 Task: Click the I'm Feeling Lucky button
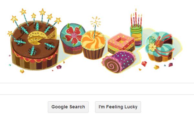click(x=118, y=107)
